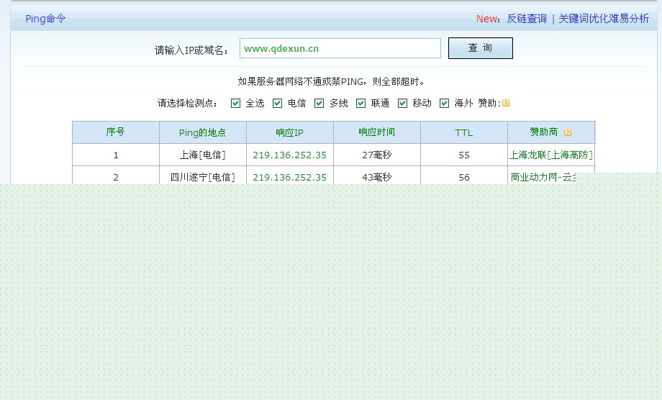Focus the IP or domain input field

click(x=340, y=48)
